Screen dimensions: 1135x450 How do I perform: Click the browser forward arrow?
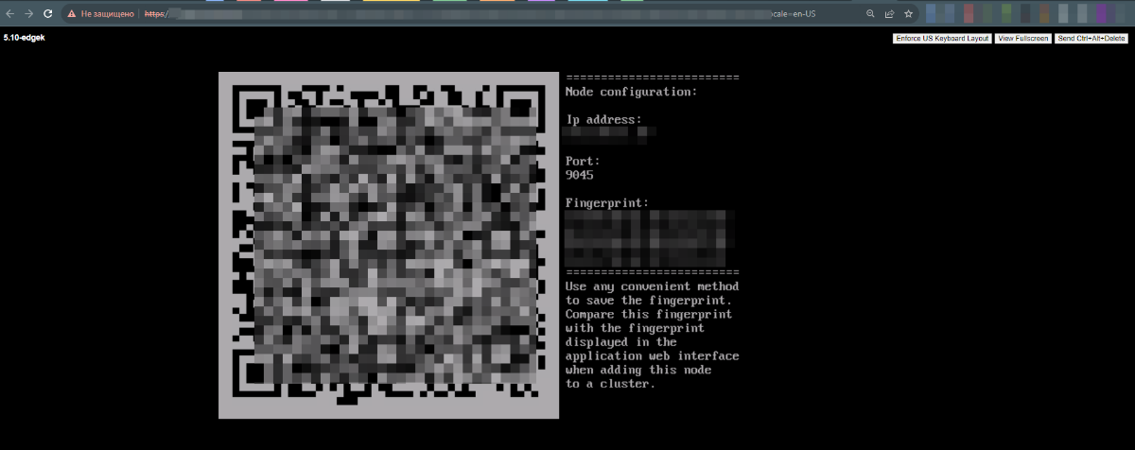point(29,14)
